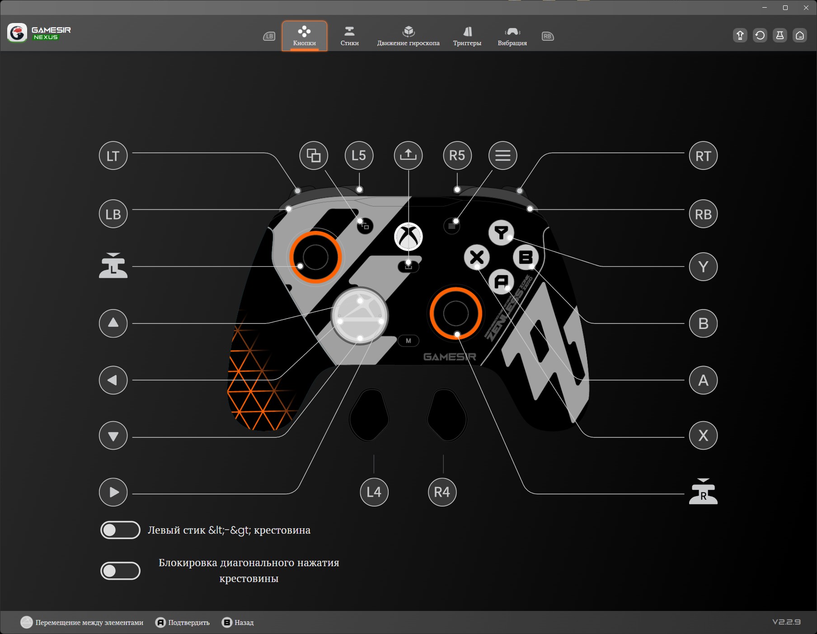Click the Назад hint in the bottom bar
This screenshot has width=817, height=634.
pyautogui.click(x=238, y=623)
